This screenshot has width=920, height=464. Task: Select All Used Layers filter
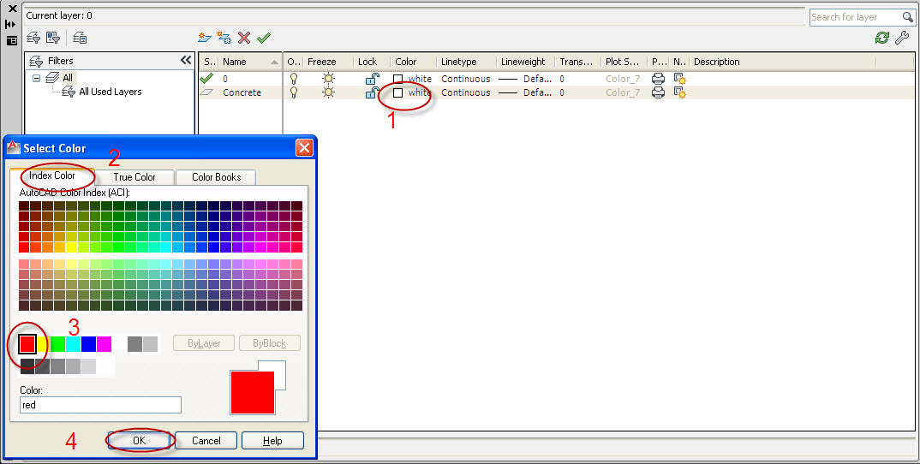coord(110,92)
